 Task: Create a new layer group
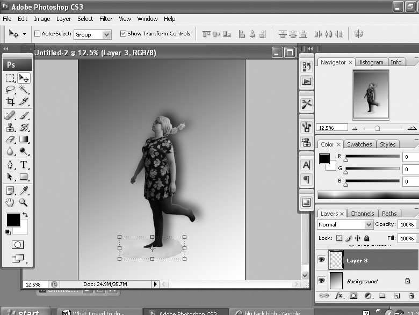tap(382, 296)
